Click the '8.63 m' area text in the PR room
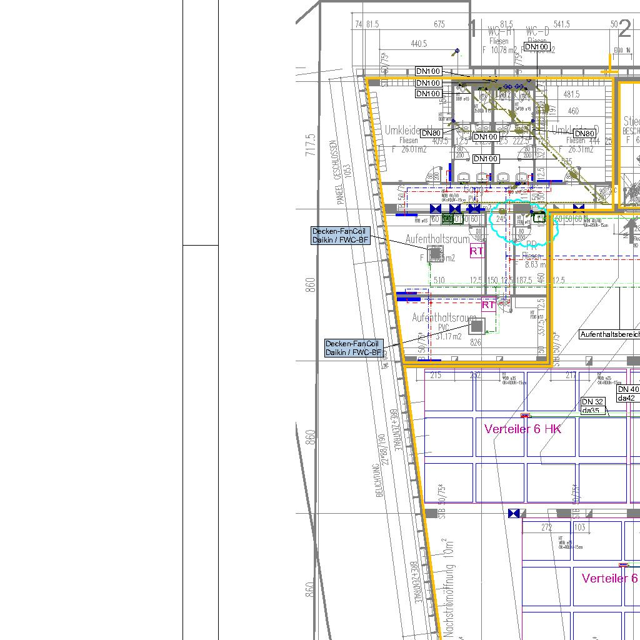 point(535,264)
